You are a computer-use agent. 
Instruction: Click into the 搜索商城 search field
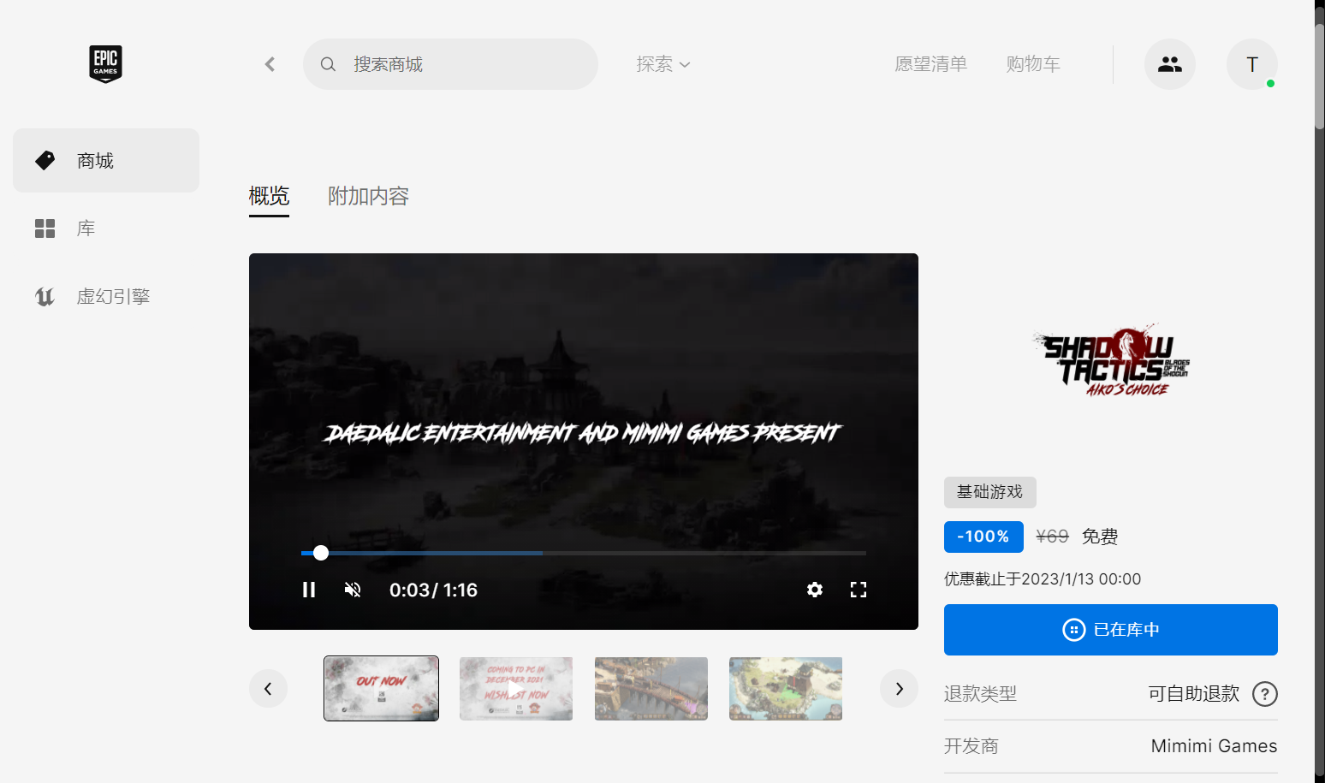(x=450, y=64)
